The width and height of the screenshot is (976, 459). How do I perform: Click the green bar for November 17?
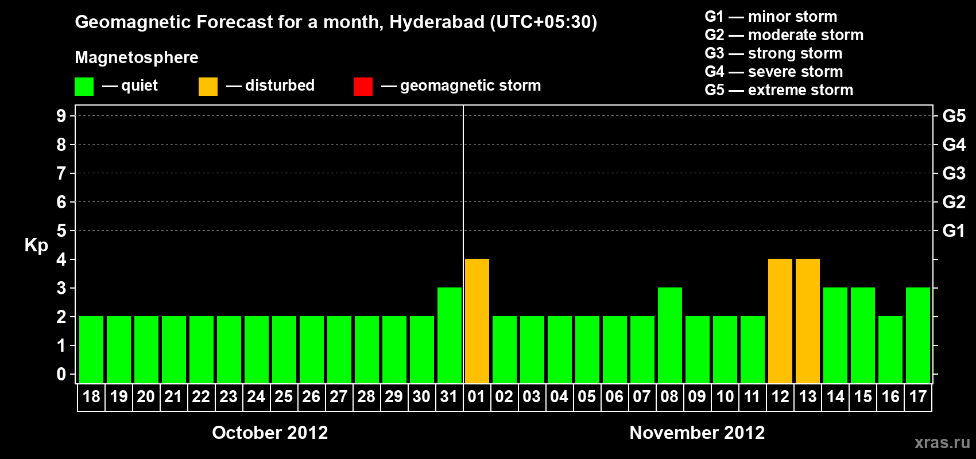[x=918, y=336]
